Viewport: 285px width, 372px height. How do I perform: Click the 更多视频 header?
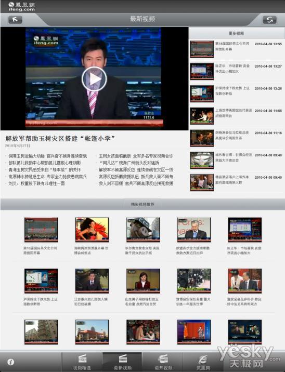[236, 33]
